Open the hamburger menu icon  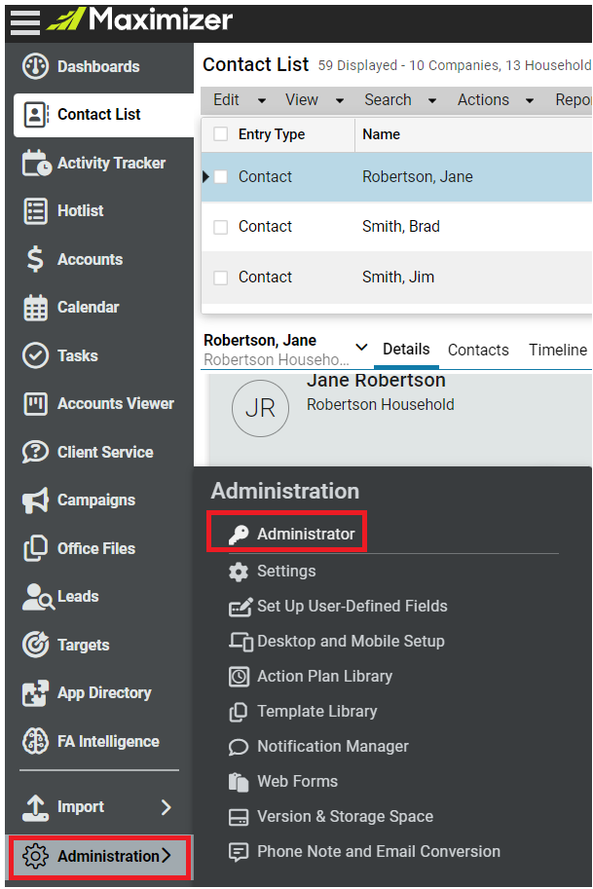(x=25, y=23)
